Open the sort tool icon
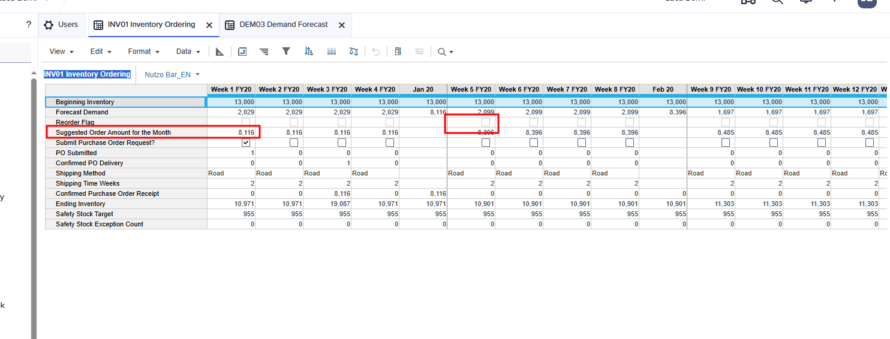The width and height of the screenshot is (890, 339). coord(309,52)
